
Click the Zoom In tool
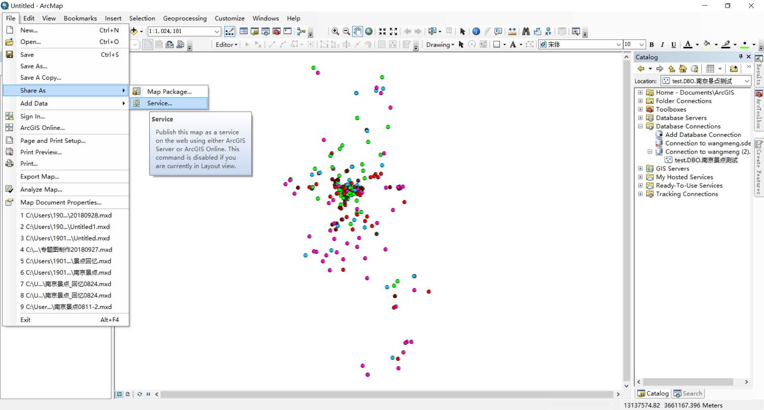tap(335, 31)
